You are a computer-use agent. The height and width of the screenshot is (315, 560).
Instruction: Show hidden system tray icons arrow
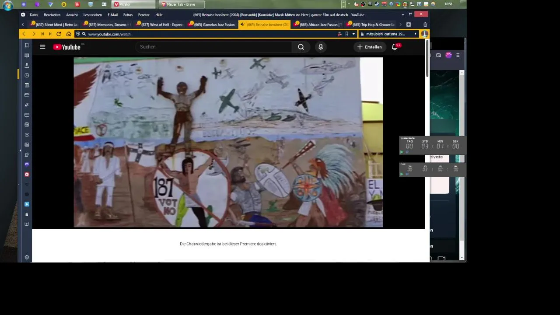click(x=349, y=4)
